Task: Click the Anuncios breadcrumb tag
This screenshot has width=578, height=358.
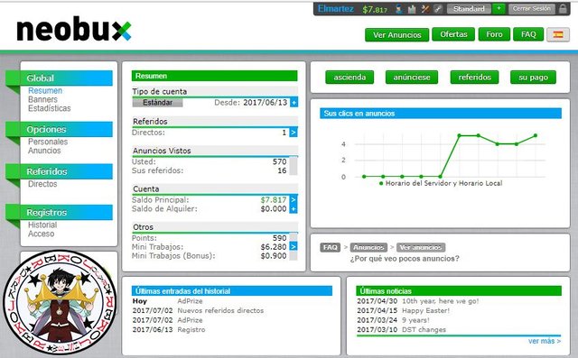Action: coord(368,247)
